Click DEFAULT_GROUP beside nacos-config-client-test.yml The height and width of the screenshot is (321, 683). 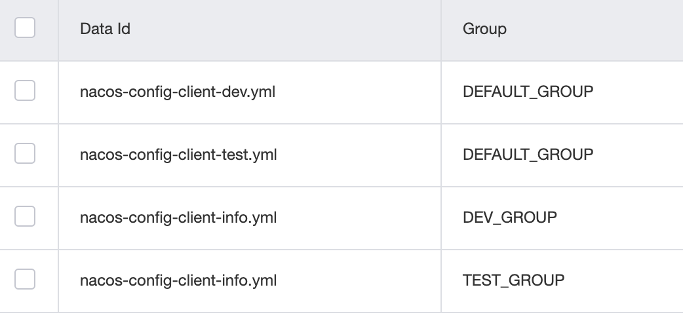tap(528, 155)
